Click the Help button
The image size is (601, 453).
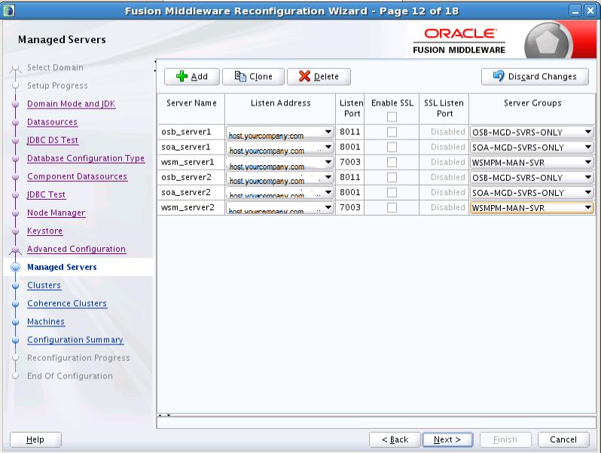coord(35,439)
